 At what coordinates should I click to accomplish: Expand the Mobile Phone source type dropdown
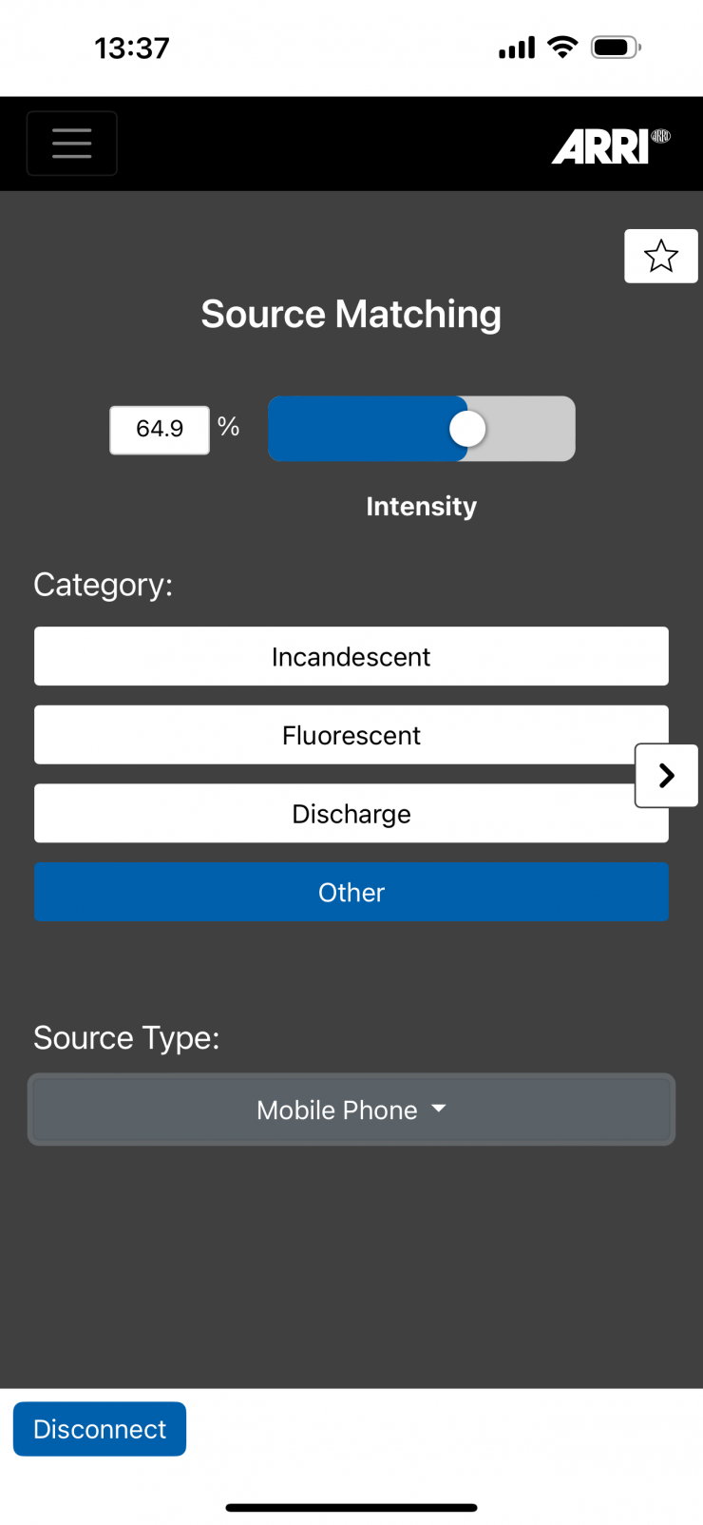click(351, 1110)
